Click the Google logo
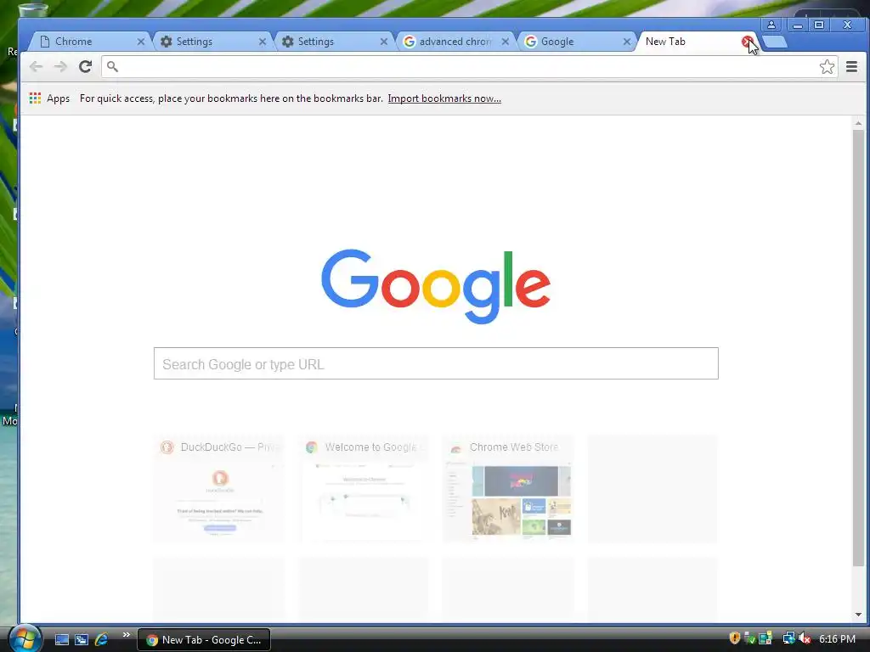Image resolution: width=870 pixels, height=652 pixels. coord(436,287)
